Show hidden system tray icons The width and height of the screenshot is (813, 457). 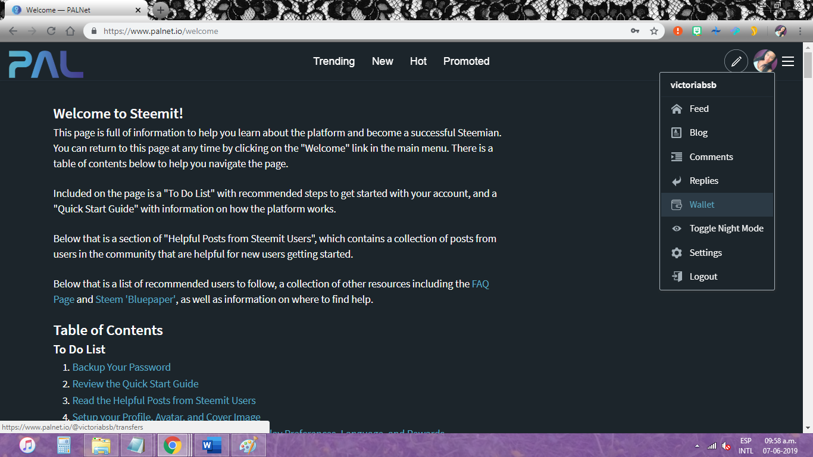point(697,446)
